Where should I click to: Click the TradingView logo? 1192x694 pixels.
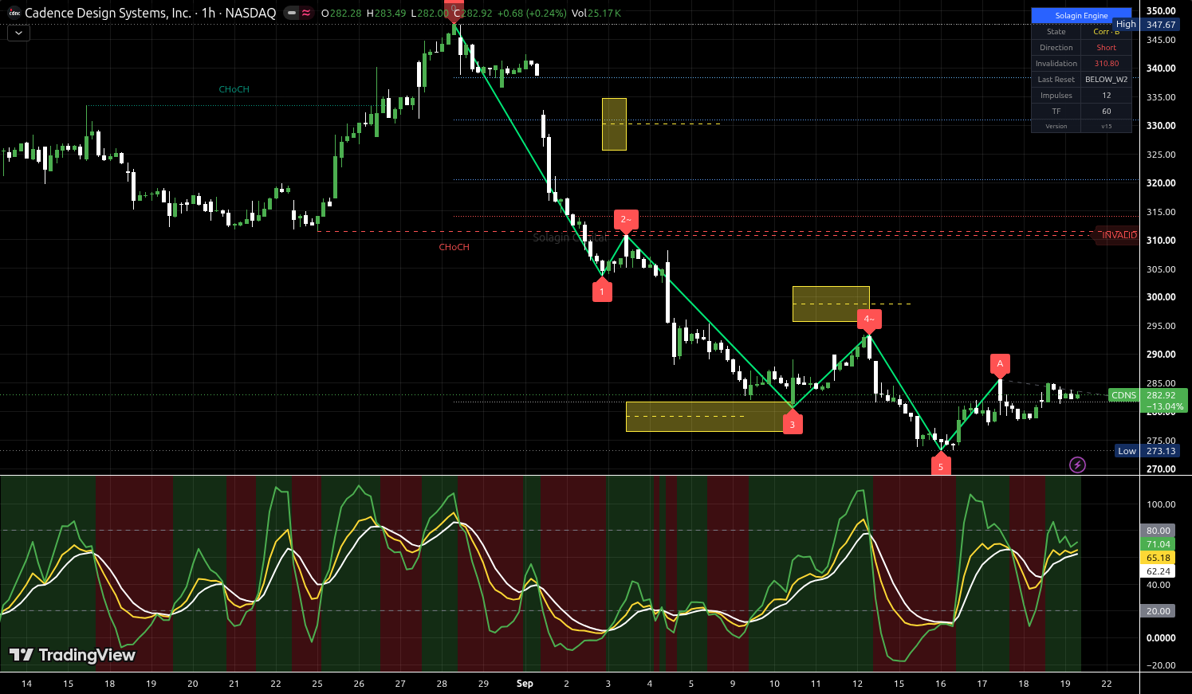[73, 655]
